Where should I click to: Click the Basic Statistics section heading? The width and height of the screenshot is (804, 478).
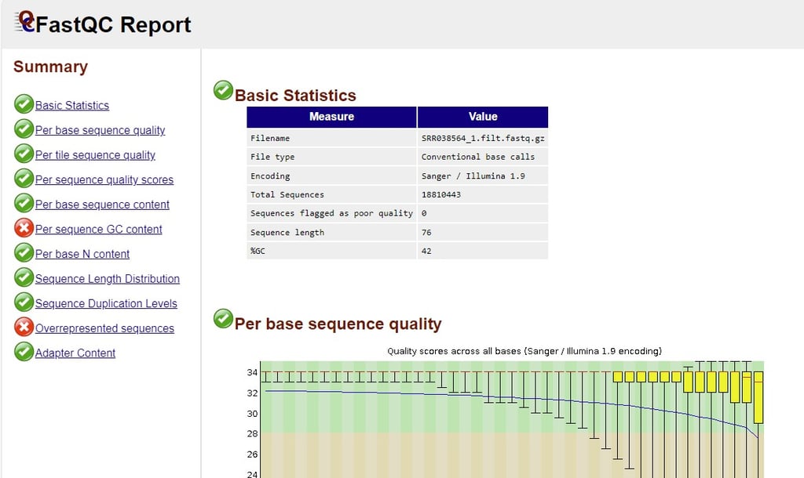pyautogui.click(x=295, y=95)
